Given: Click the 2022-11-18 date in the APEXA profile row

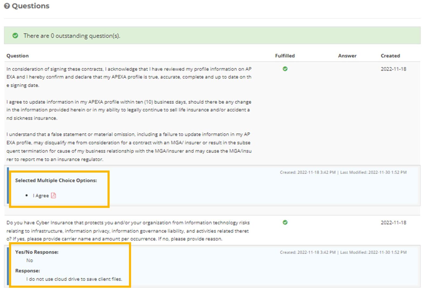Looking at the screenshot, I should (393, 69).
